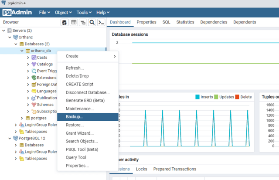The image size is (279, 180).
Task: Select Login/Group Roles under PostgreSQL 12
Action: 41,152
